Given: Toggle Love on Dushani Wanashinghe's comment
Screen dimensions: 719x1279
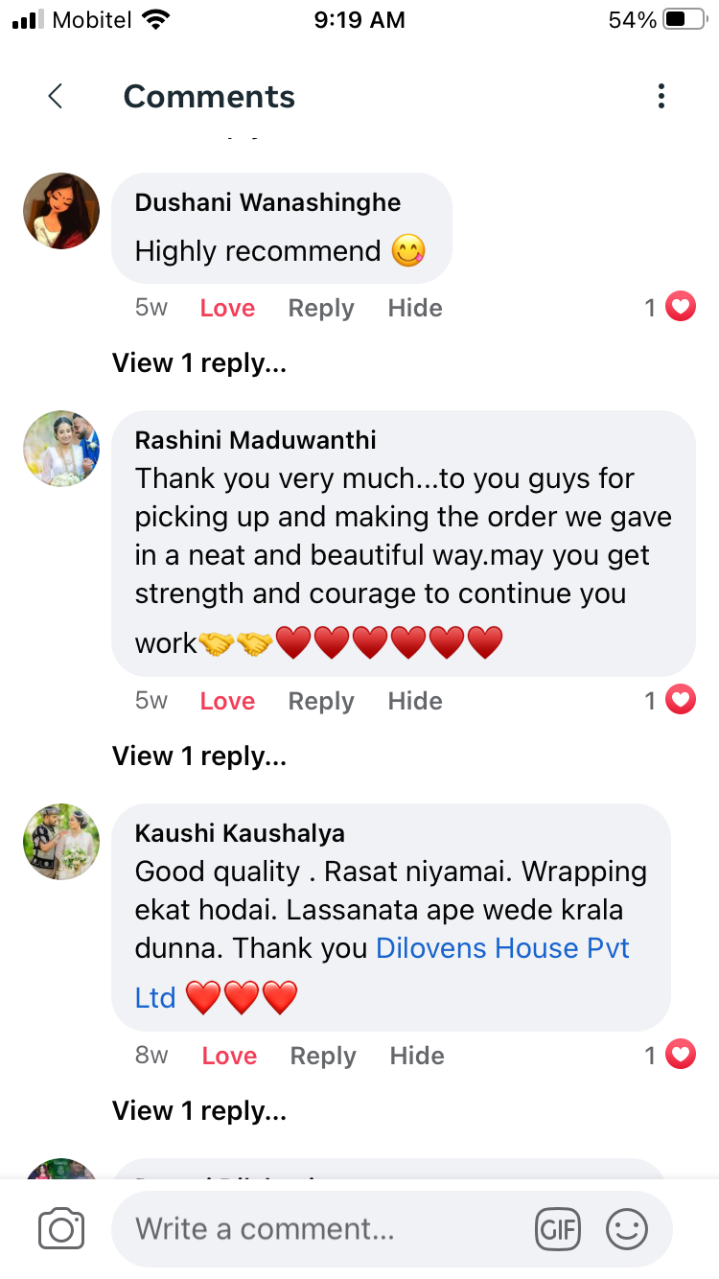Looking at the screenshot, I should [x=227, y=308].
